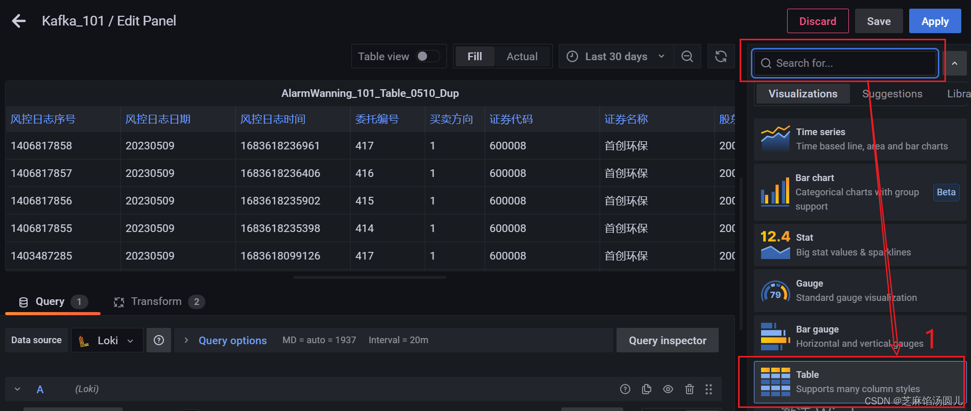This screenshot has height=411, width=971.
Task: Sort by column header 委托编号
Action: click(x=377, y=119)
